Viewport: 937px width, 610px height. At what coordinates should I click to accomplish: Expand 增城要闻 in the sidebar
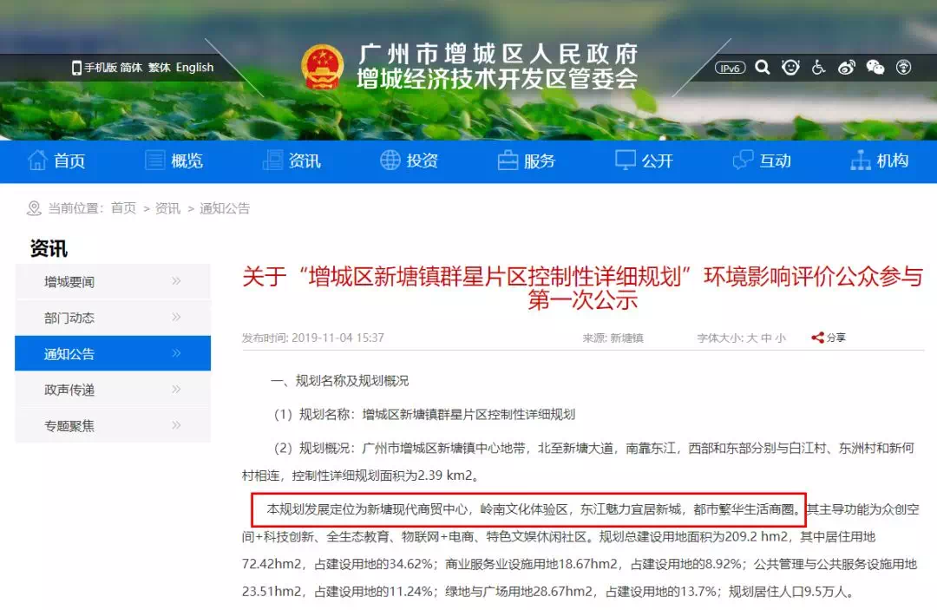(113, 281)
